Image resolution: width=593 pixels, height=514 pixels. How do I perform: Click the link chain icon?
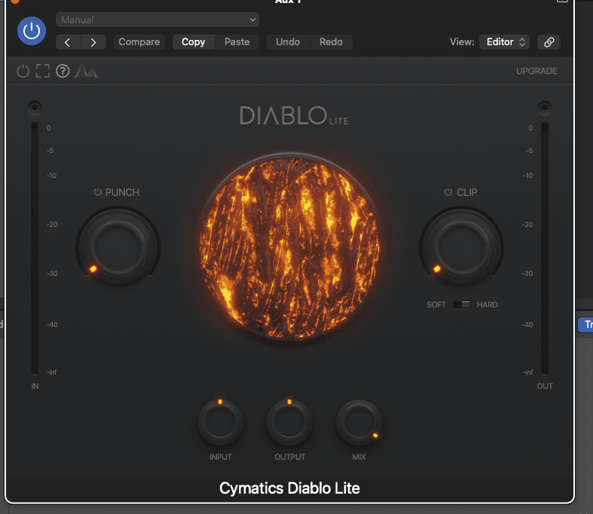549,42
